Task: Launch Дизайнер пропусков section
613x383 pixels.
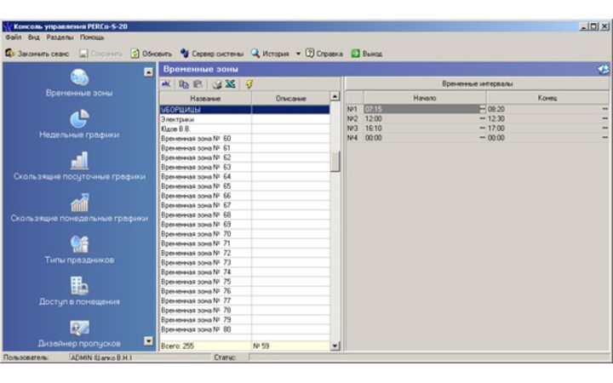Action: pyautogui.click(x=78, y=328)
